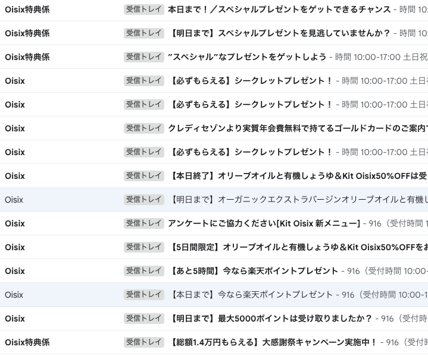Click sender Oisix on the 最大5000ポイント row
The image size is (428, 356).
[15, 319]
